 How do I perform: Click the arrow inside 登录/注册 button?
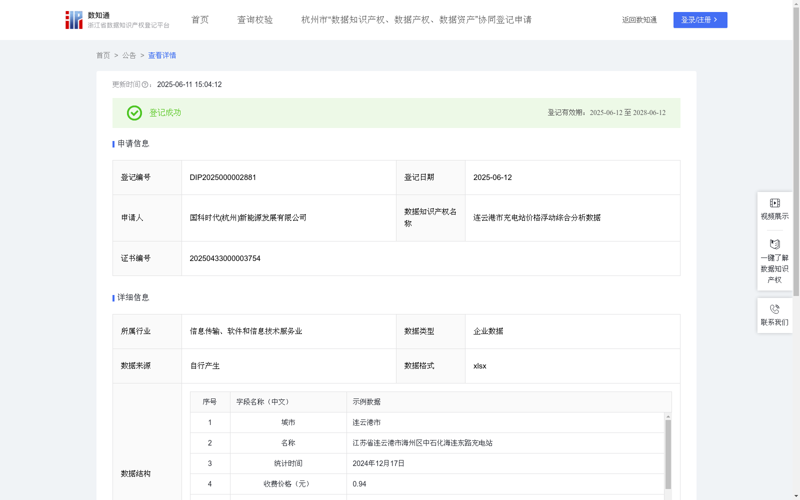point(716,20)
